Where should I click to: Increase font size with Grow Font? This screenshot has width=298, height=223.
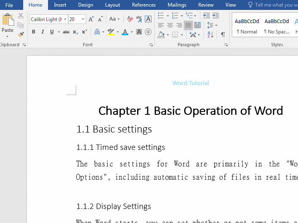[x=91, y=19]
